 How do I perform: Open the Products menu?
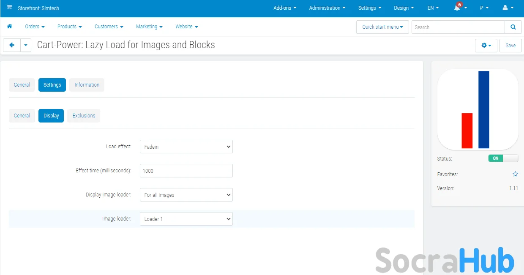69,27
